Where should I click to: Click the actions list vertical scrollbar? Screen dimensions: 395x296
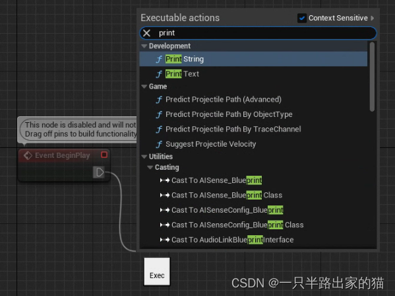pos(372,77)
